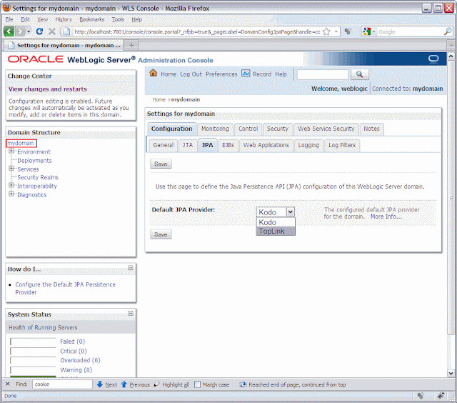Switch to the Monitoring tab
This screenshot has height=403, width=457.
pos(215,129)
